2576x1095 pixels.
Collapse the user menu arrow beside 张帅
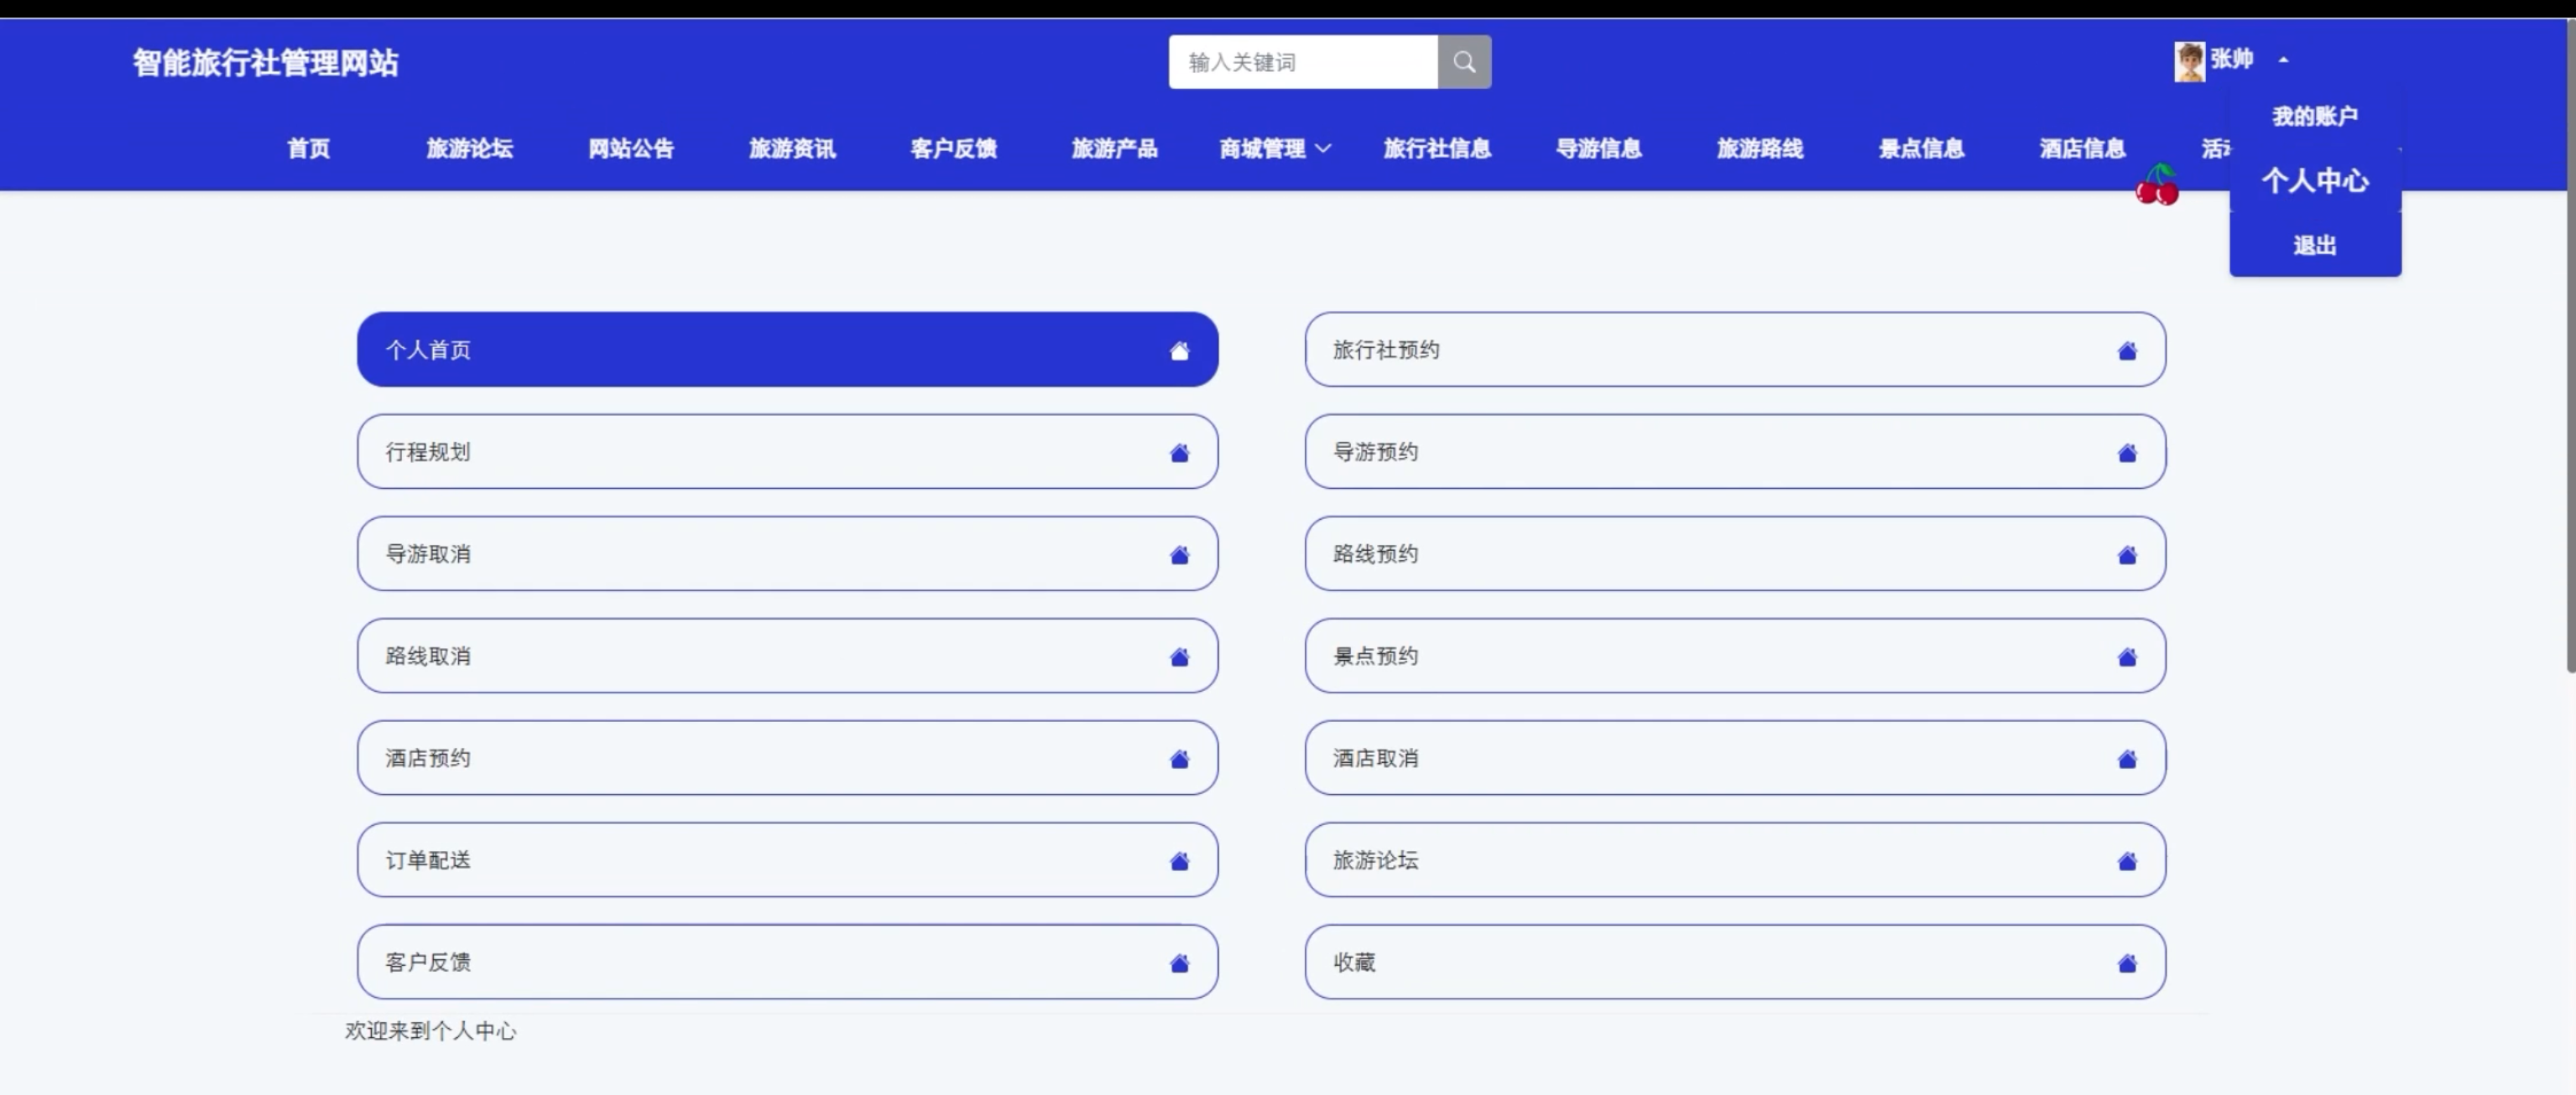2283,60
